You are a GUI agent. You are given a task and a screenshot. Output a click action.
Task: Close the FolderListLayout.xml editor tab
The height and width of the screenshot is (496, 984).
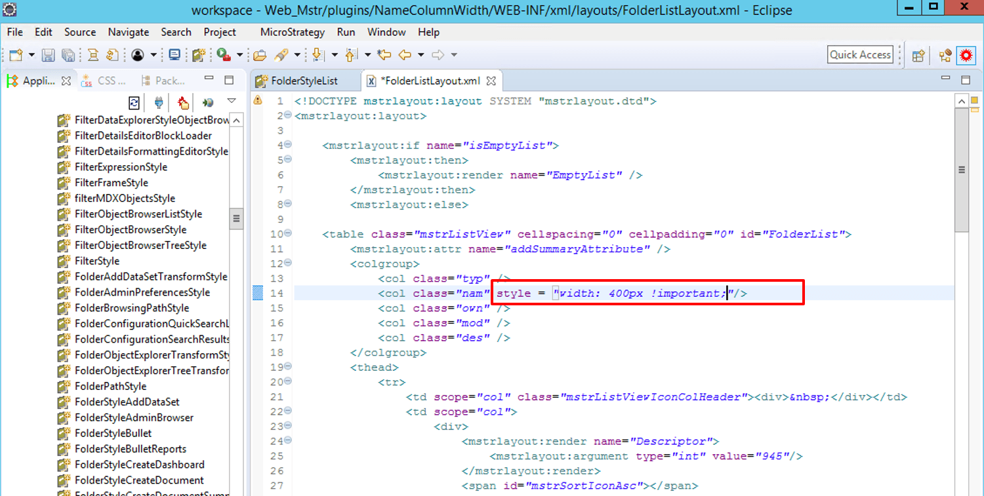491,81
